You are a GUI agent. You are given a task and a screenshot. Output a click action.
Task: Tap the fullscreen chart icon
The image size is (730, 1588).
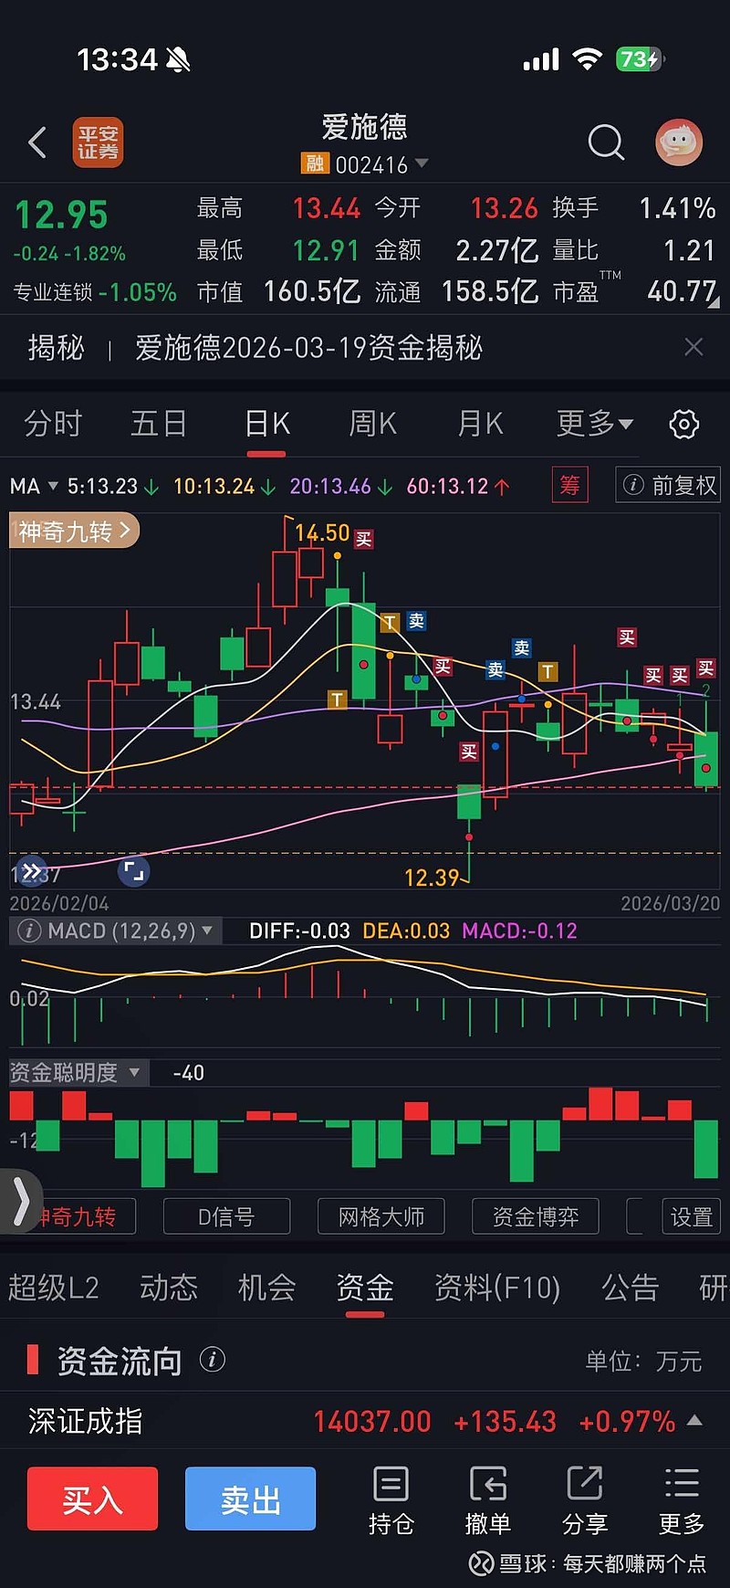(x=133, y=871)
